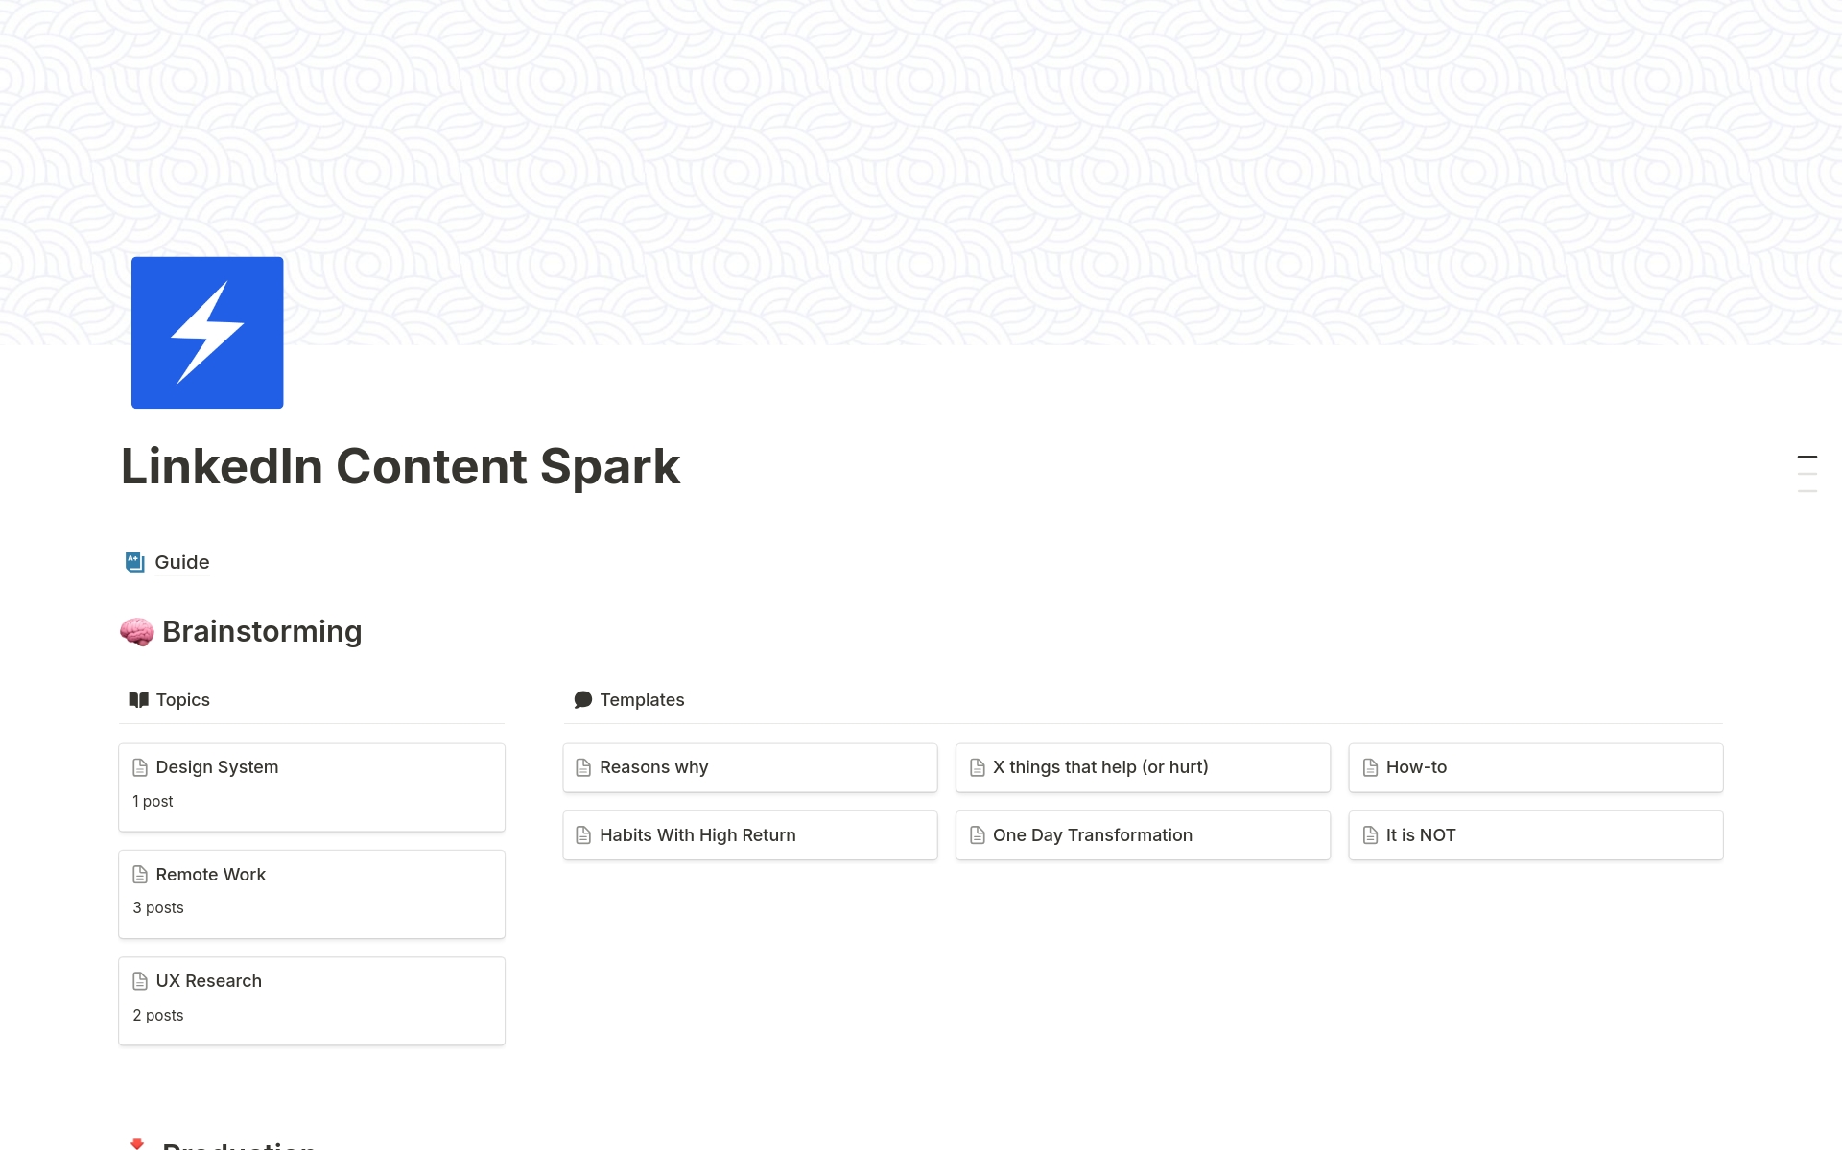
Task: Open the Remote Work topic
Action: [211, 874]
